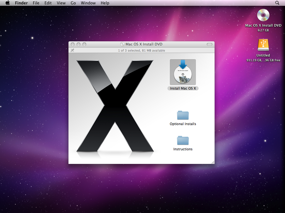Viewport: 285px width, 213px height.
Task: Minimize the Finder window
Action: tap(78, 44)
